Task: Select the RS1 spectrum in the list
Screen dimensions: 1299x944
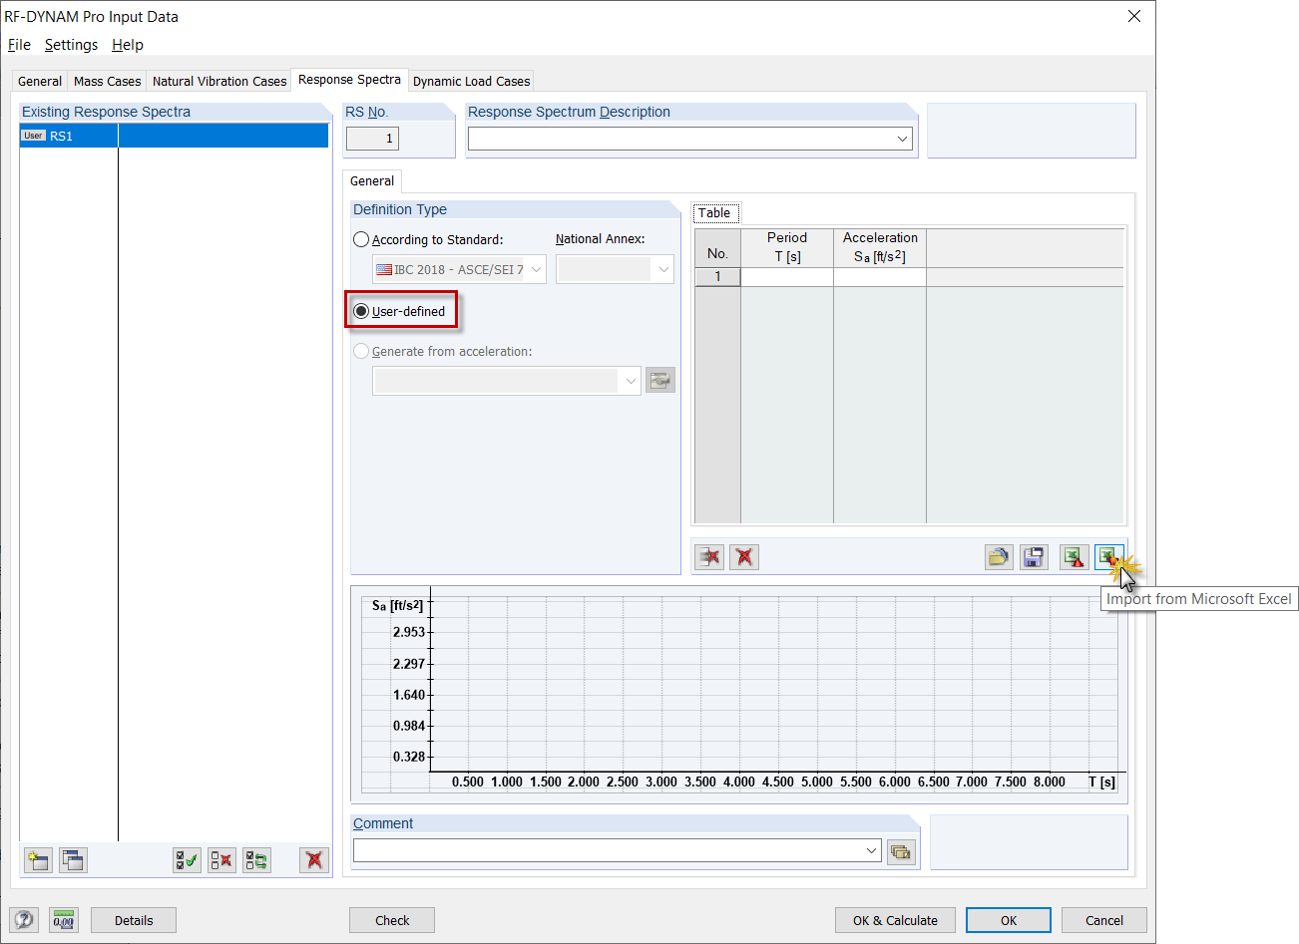Action: (60, 135)
